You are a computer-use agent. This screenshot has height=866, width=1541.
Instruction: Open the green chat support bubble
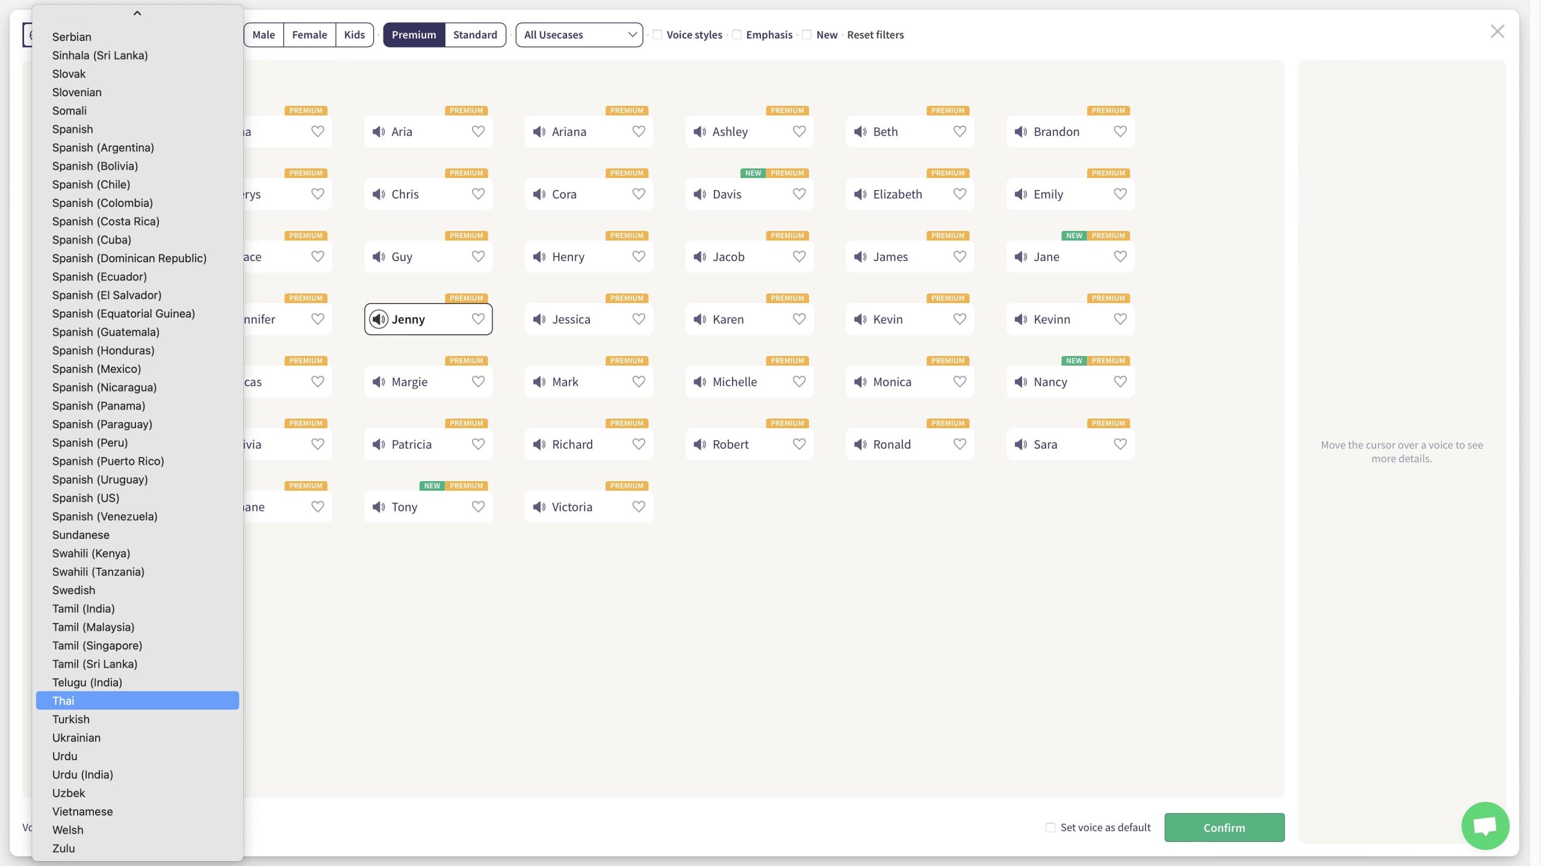[x=1484, y=826]
